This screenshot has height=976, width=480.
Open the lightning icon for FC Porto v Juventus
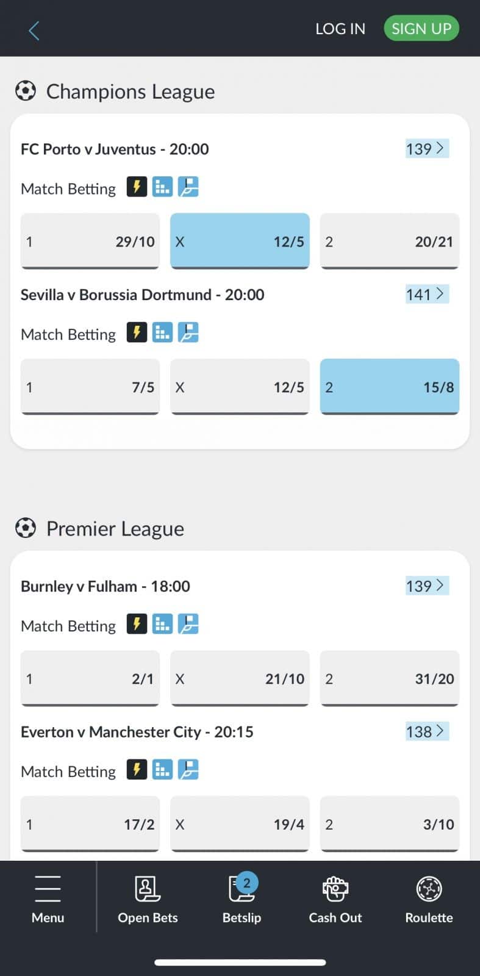tap(137, 187)
